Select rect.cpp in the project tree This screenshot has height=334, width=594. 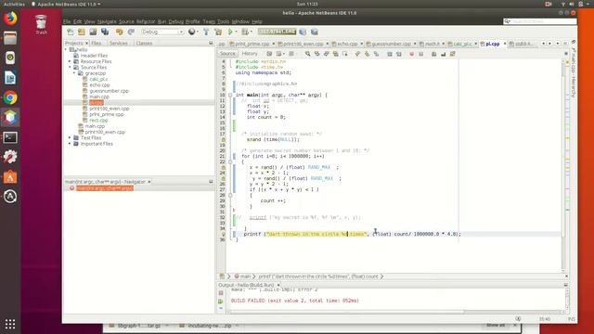(98, 121)
